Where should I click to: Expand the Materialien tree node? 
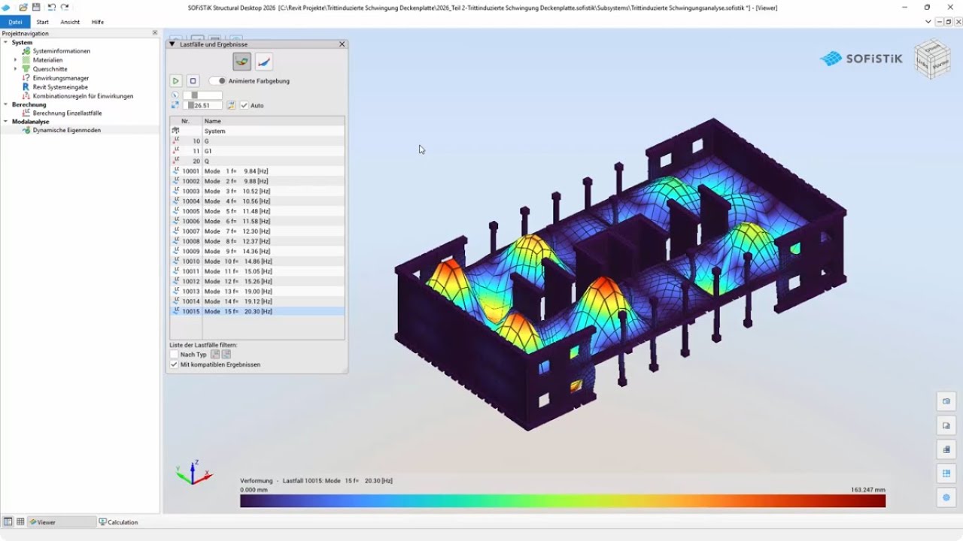coord(15,60)
